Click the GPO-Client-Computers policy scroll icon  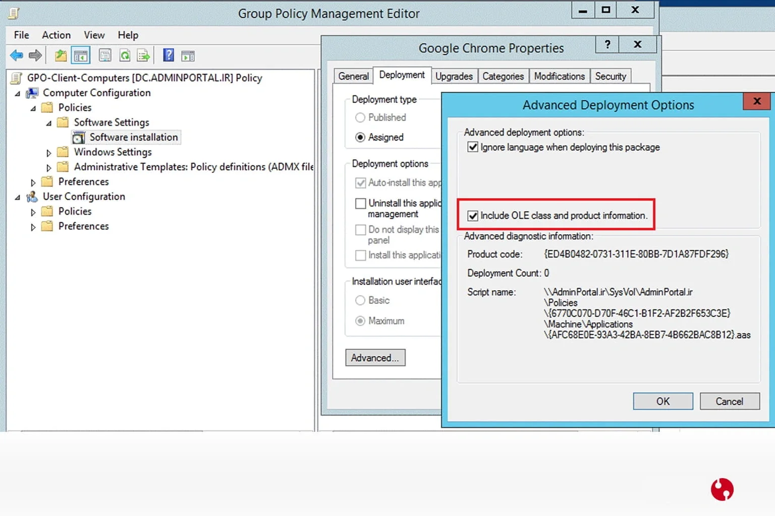click(x=17, y=78)
